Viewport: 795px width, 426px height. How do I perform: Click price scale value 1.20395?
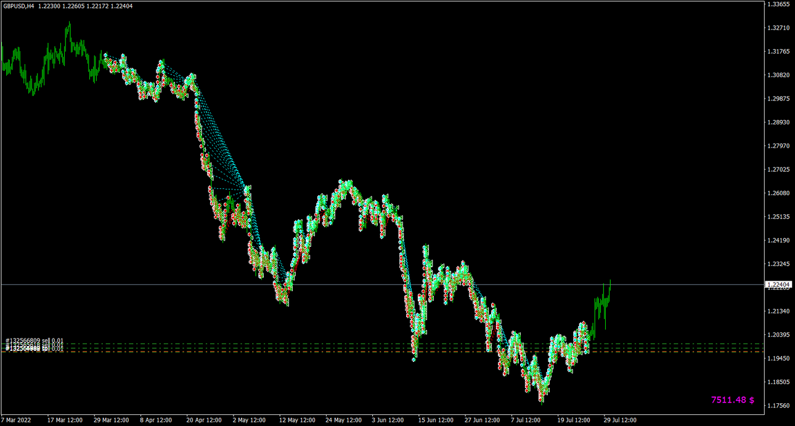coord(778,335)
